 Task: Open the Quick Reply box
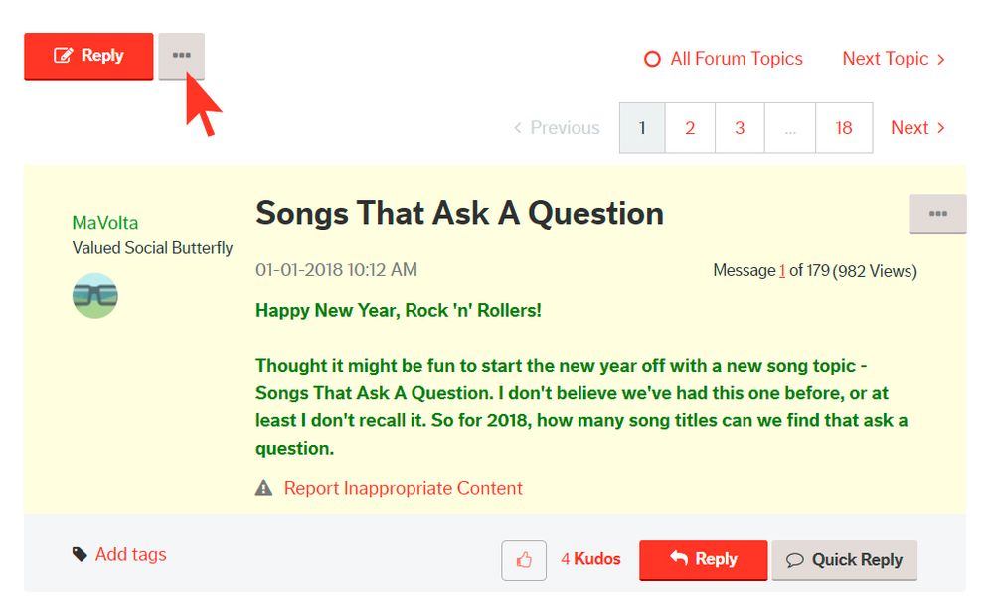coord(844,560)
